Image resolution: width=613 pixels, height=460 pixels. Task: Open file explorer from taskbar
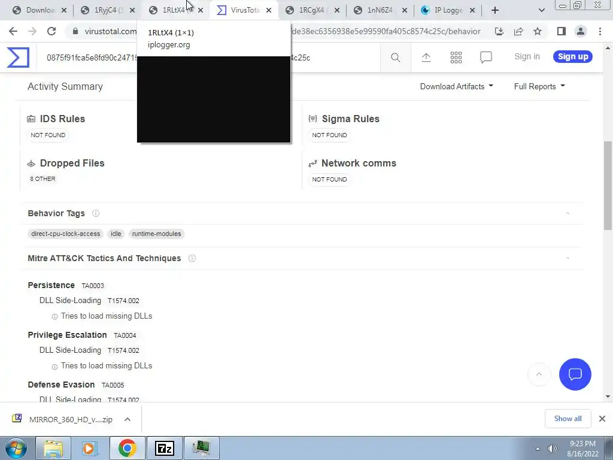point(53,448)
